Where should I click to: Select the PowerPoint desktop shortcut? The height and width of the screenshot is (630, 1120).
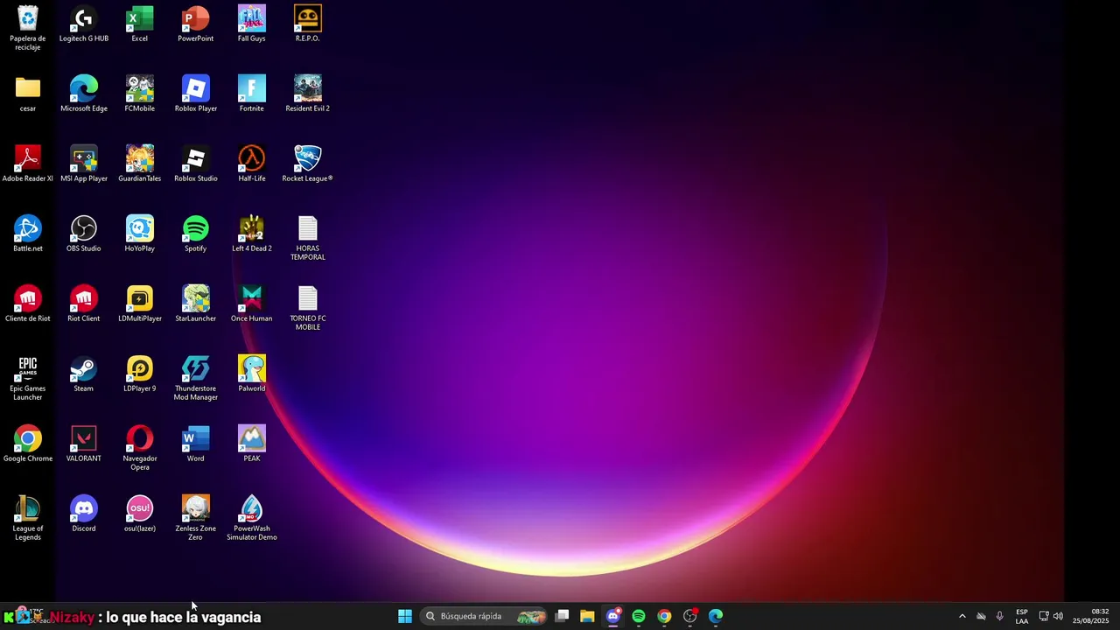(x=196, y=24)
